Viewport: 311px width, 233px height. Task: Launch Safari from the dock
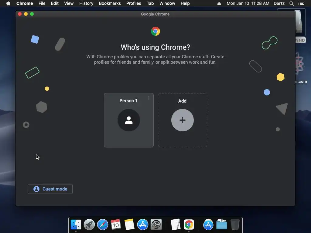103,225
